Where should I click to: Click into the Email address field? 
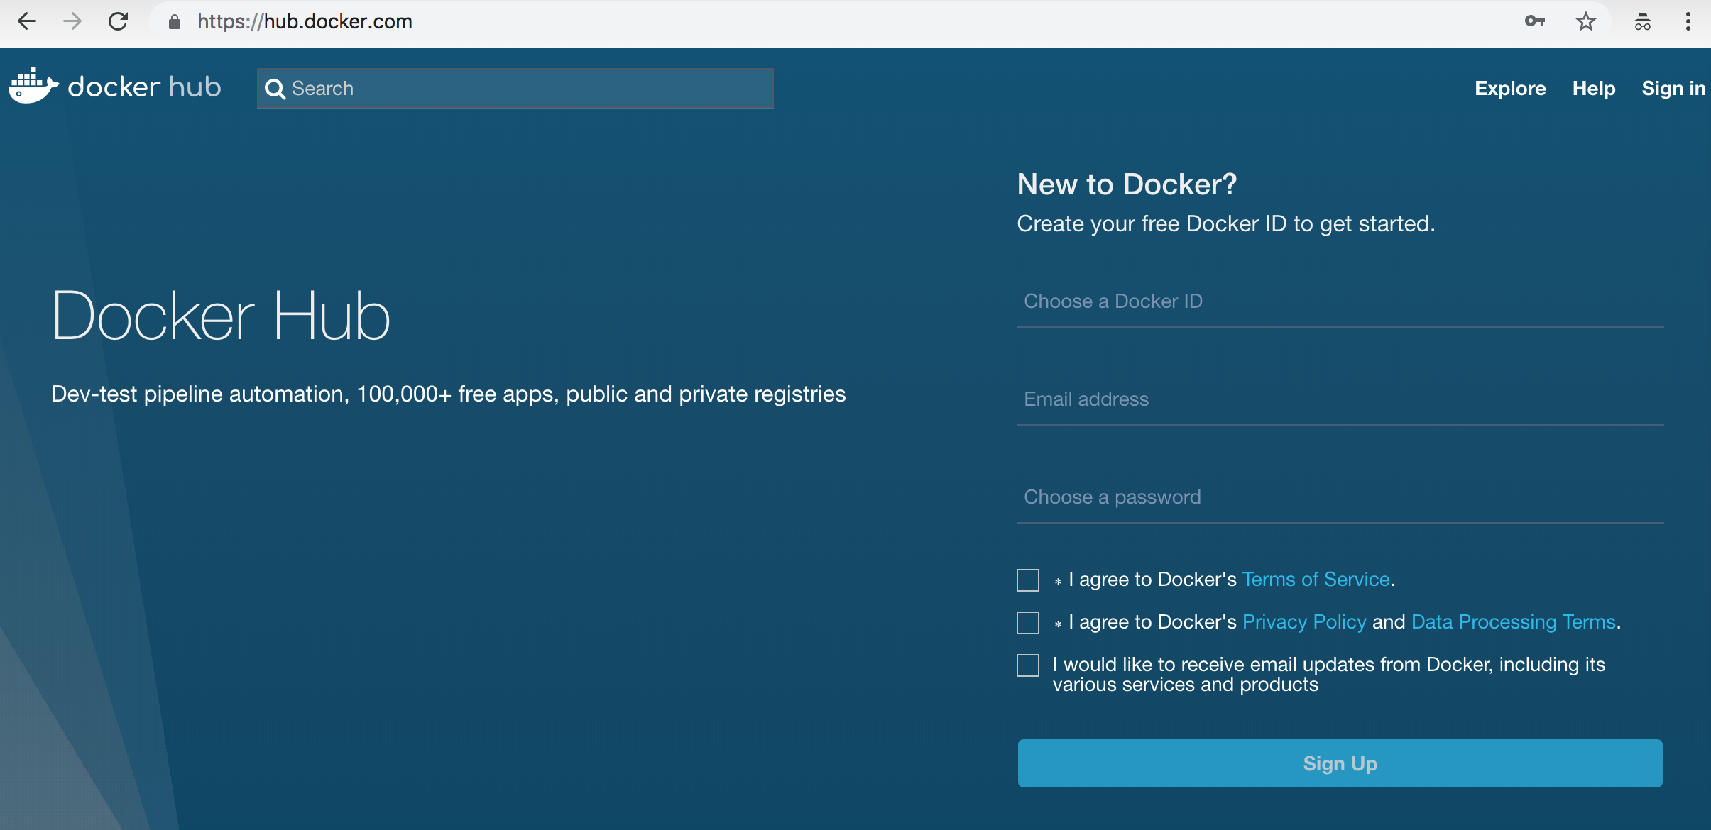(x=1339, y=399)
